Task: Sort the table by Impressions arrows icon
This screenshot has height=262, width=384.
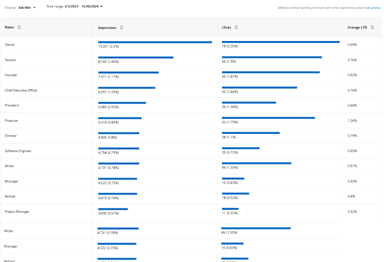Action: click(x=121, y=27)
